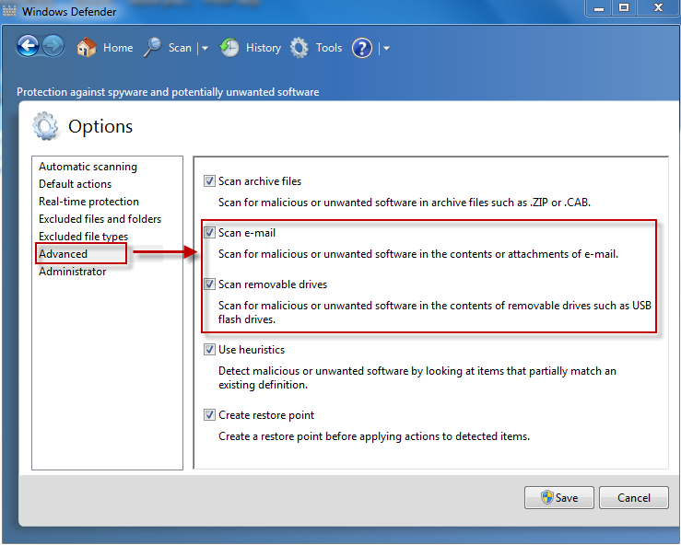The image size is (681, 545).
Task: Click the restore point description text
Action: coord(374,436)
